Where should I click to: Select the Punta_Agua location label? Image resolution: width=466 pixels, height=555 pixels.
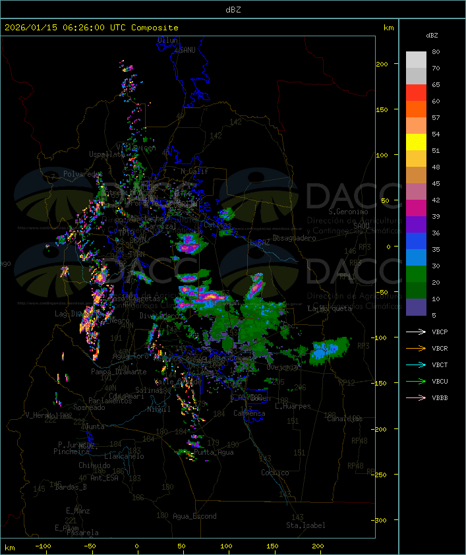[x=214, y=452]
